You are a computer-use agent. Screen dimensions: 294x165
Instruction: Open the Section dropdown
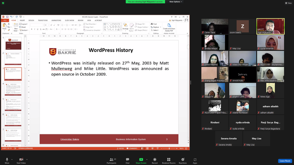[24, 30]
